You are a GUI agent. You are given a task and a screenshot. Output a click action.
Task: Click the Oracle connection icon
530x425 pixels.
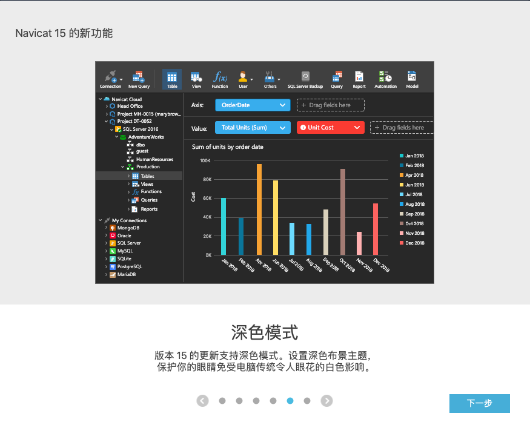pyautogui.click(x=113, y=236)
